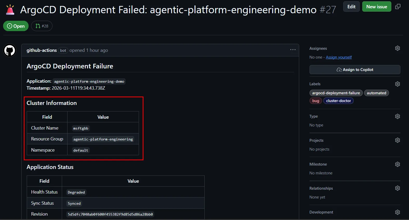Click the Assign yourself link

tap(339, 57)
